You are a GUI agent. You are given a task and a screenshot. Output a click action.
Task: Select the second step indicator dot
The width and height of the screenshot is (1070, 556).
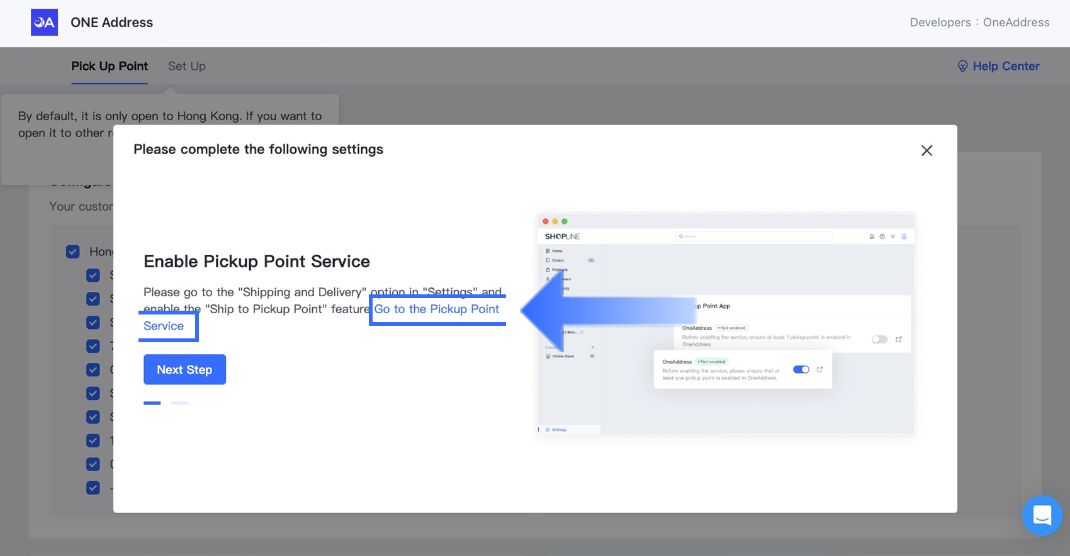click(x=179, y=403)
